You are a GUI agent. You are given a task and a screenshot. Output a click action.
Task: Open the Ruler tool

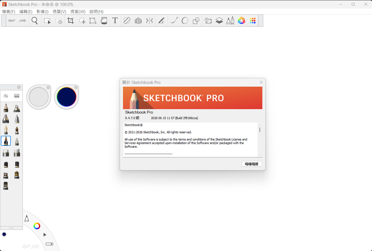click(127, 21)
